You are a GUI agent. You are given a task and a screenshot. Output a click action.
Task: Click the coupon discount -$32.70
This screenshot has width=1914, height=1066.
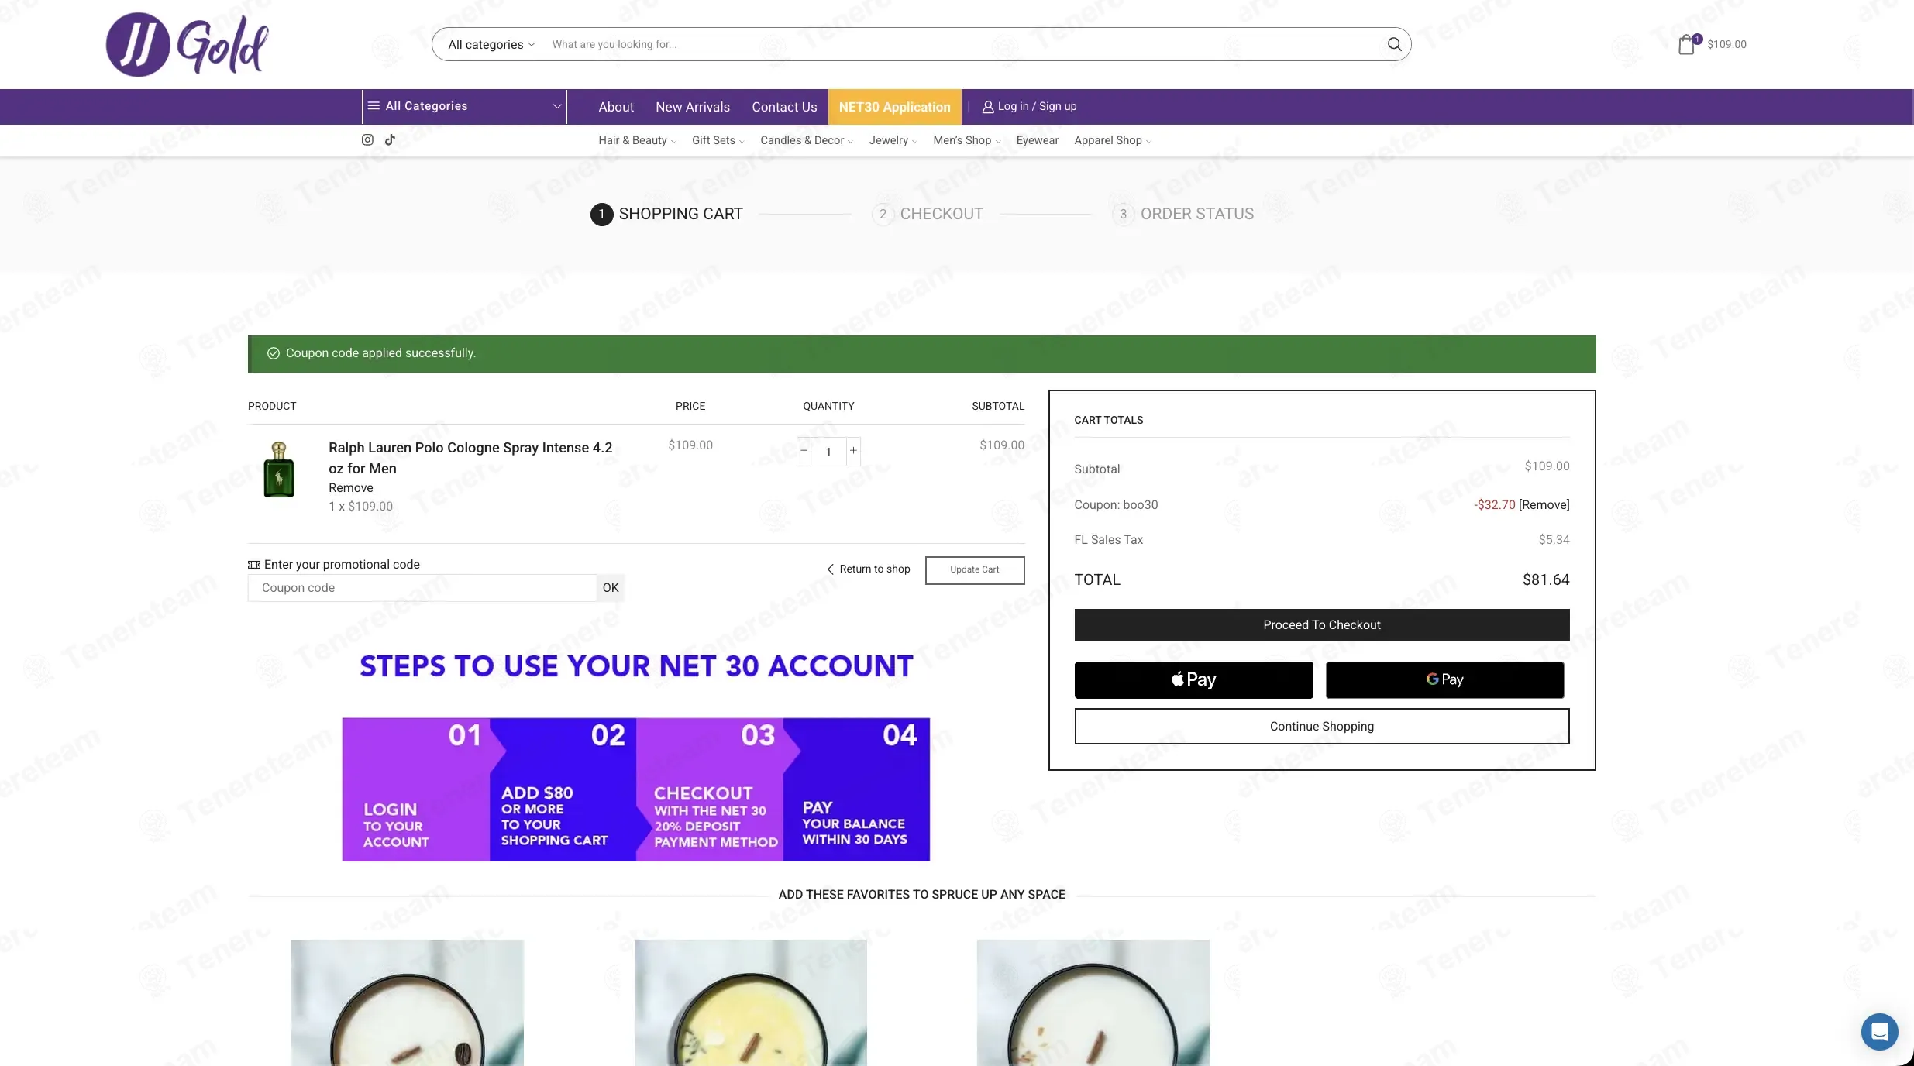pos(1494,505)
